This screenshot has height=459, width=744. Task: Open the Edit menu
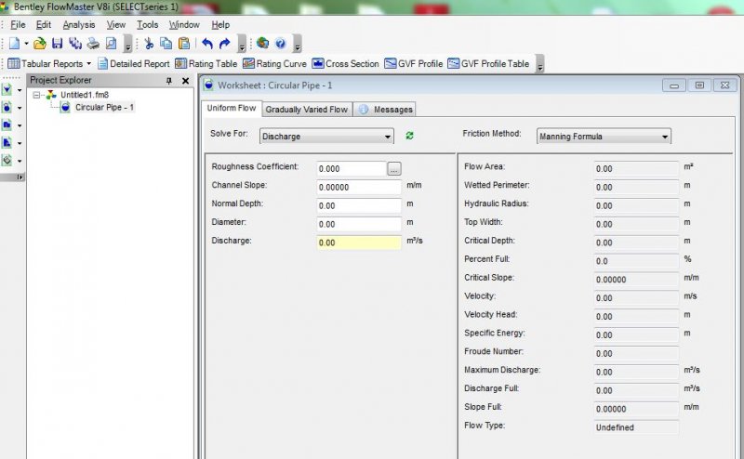pos(44,25)
